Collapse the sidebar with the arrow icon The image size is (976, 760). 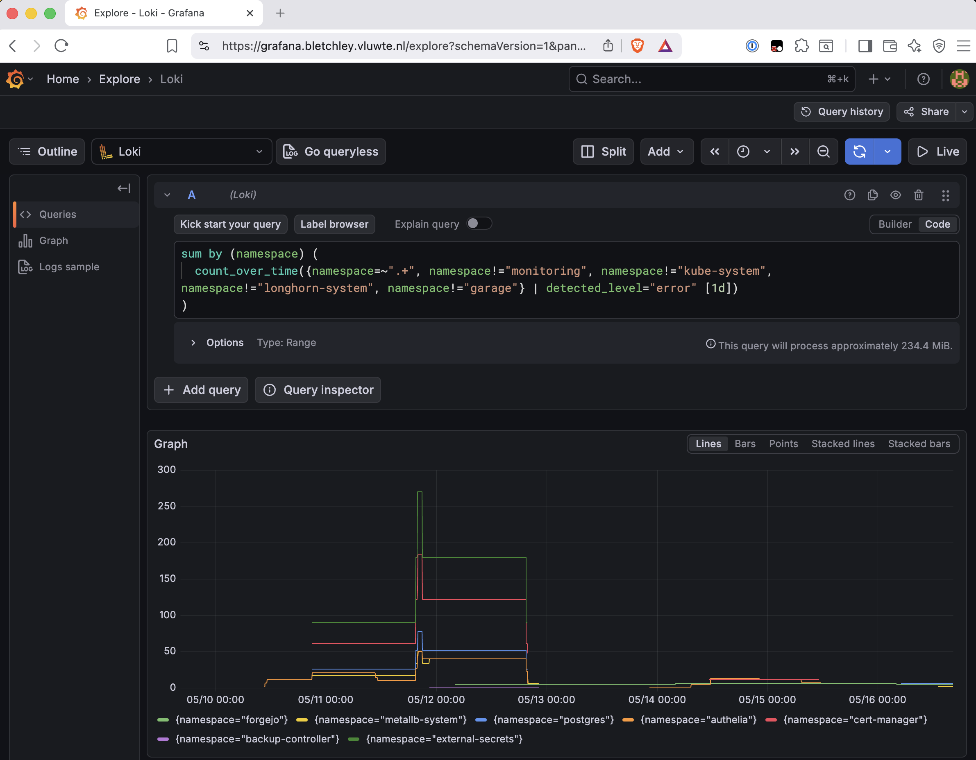(x=124, y=188)
